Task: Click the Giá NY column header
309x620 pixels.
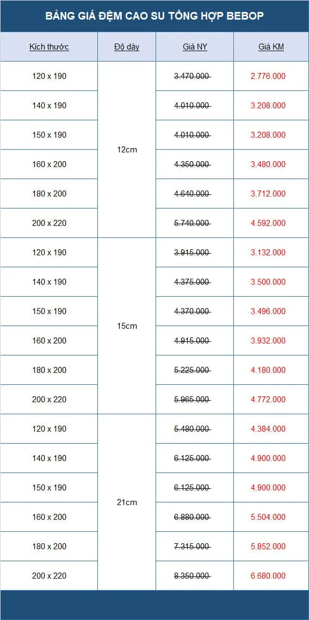Action: click(195, 47)
